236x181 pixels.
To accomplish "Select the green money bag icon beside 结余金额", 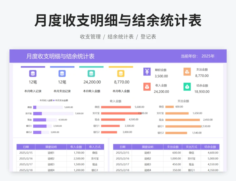I will pos(187,87).
